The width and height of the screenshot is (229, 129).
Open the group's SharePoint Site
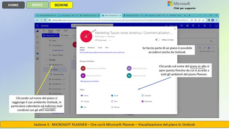pyautogui.click(x=84, y=107)
